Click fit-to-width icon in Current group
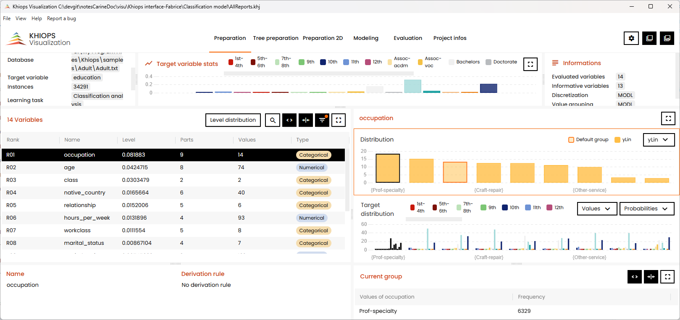This screenshot has height=320, width=680. (651, 277)
